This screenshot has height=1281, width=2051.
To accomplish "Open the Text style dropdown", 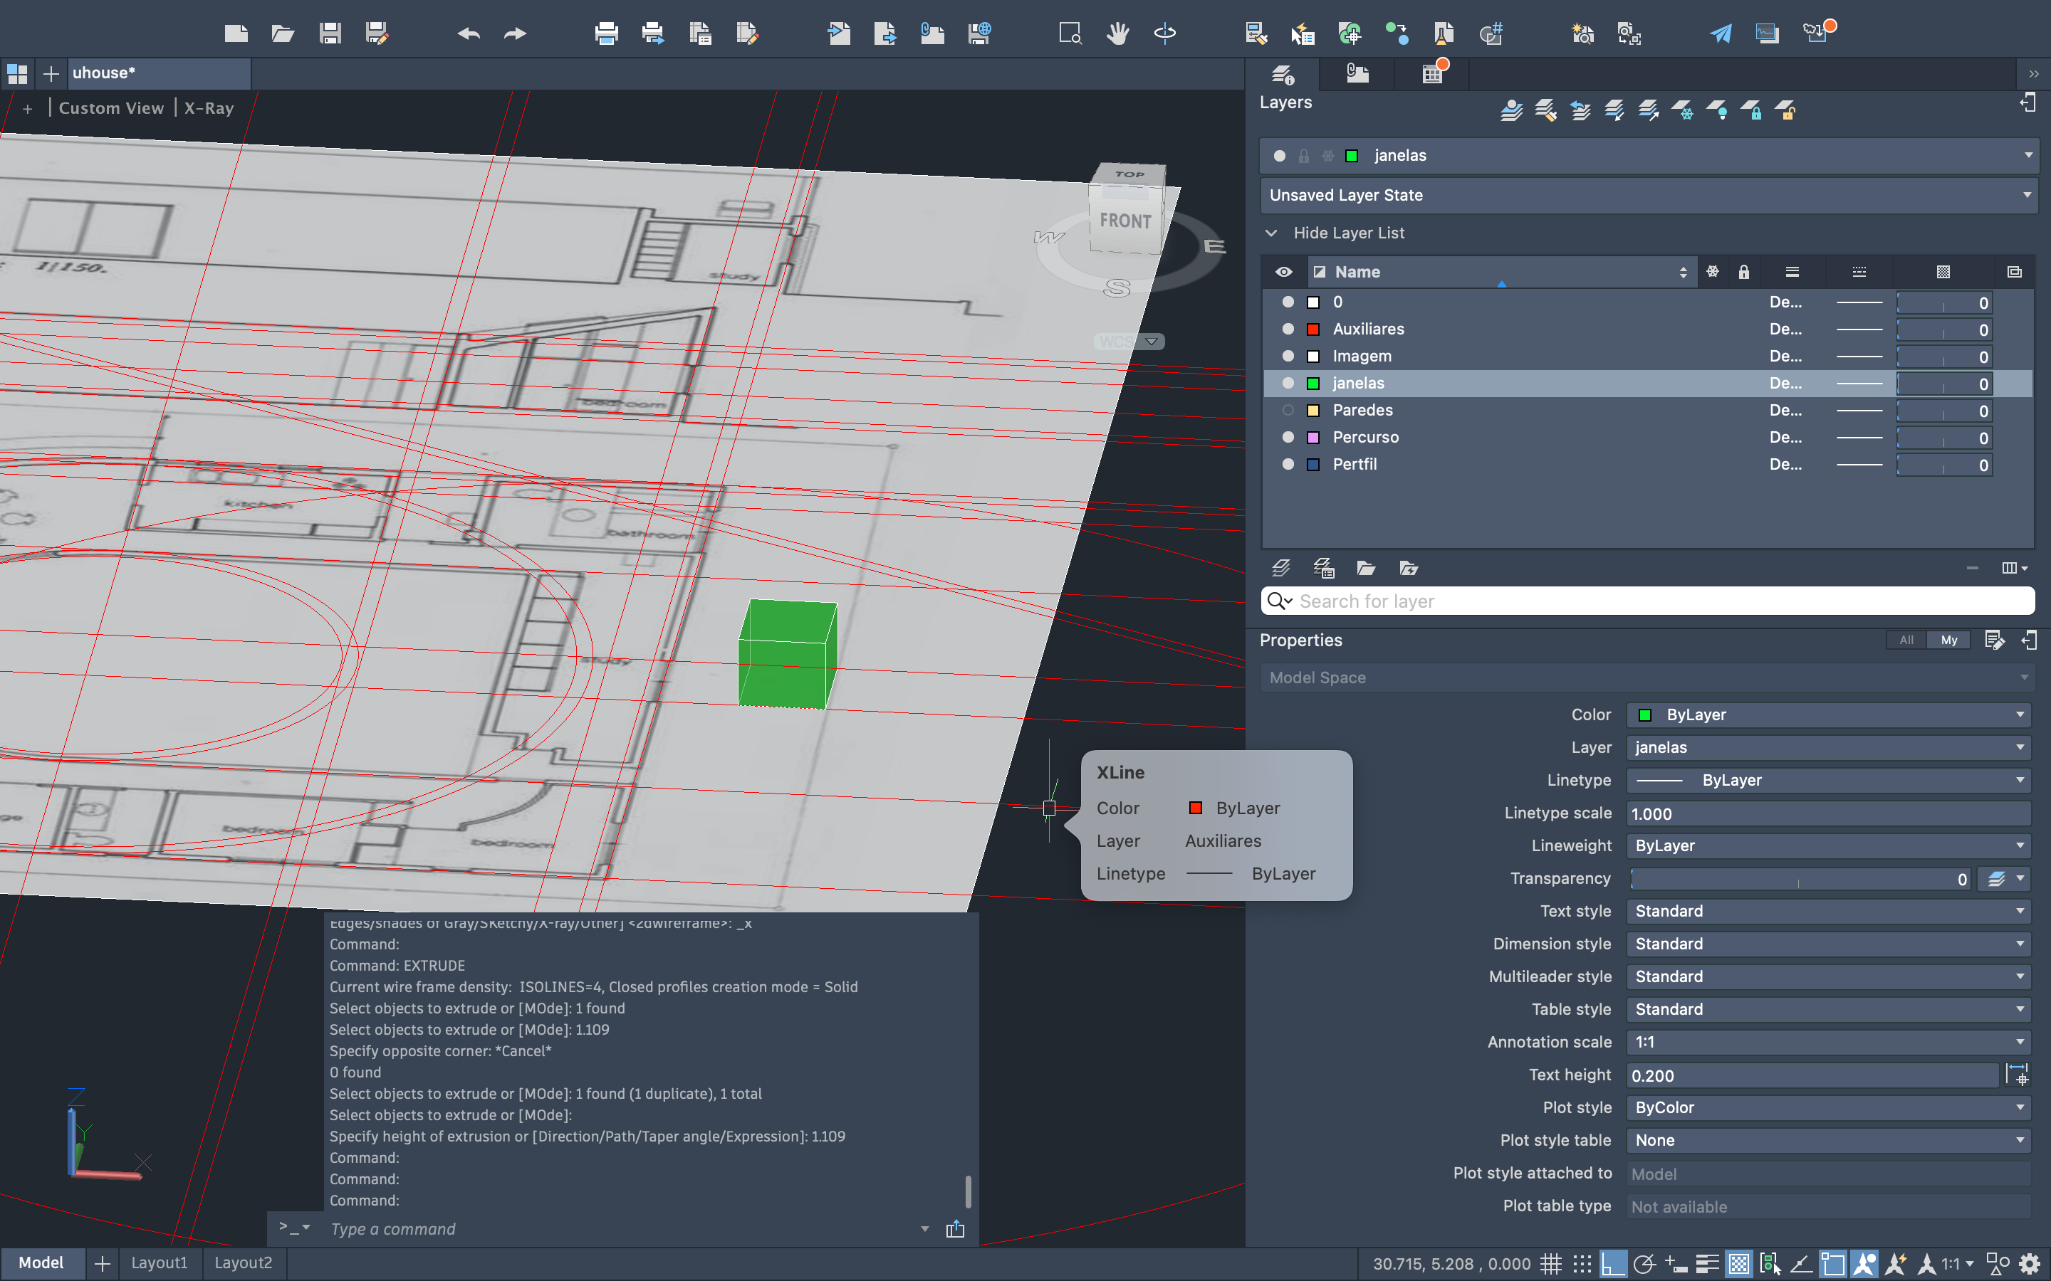I will click(1829, 911).
